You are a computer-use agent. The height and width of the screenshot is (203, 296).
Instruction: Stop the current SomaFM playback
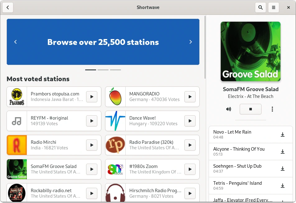click(250, 109)
